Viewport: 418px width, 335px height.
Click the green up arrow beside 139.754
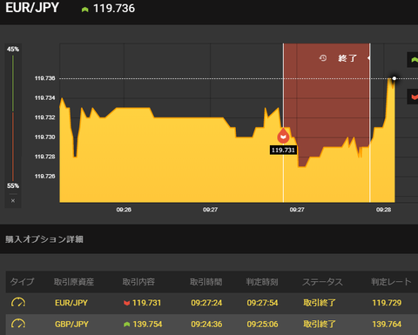(126, 325)
